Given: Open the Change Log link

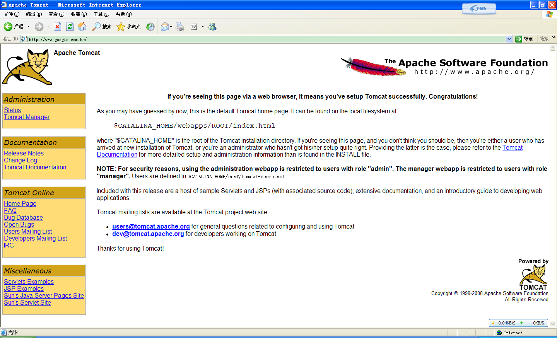Looking at the screenshot, I should click(21, 160).
